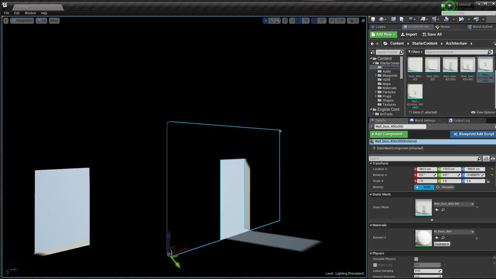
Task: Go back in Content Browser history
Action: coord(372,43)
